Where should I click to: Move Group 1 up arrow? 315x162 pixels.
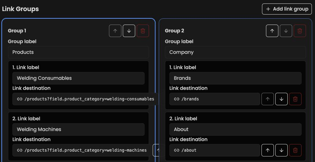[115, 31]
